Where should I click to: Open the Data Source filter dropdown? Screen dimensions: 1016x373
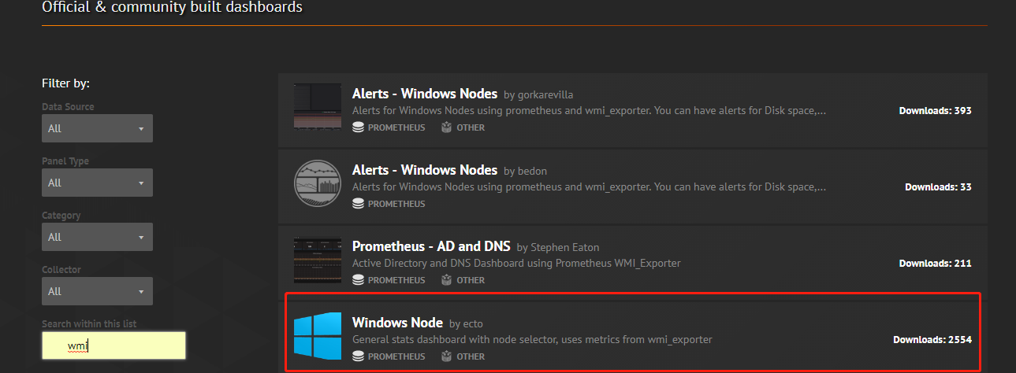[x=97, y=128]
